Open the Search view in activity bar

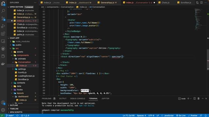(3, 11)
